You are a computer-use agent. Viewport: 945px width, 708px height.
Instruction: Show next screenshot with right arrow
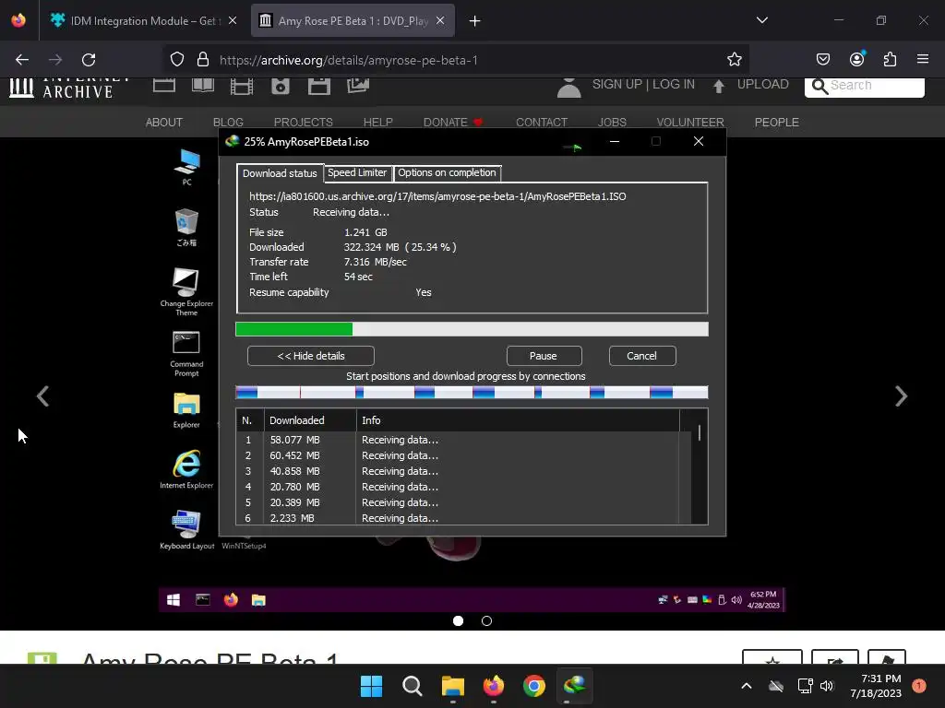[901, 396]
